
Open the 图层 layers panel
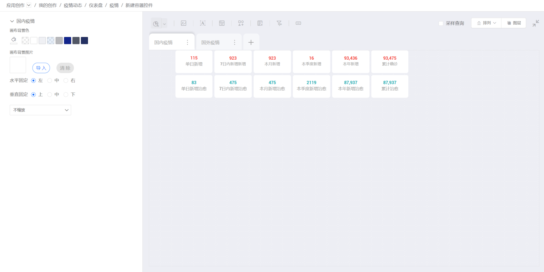pyautogui.click(x=514, y=23)
